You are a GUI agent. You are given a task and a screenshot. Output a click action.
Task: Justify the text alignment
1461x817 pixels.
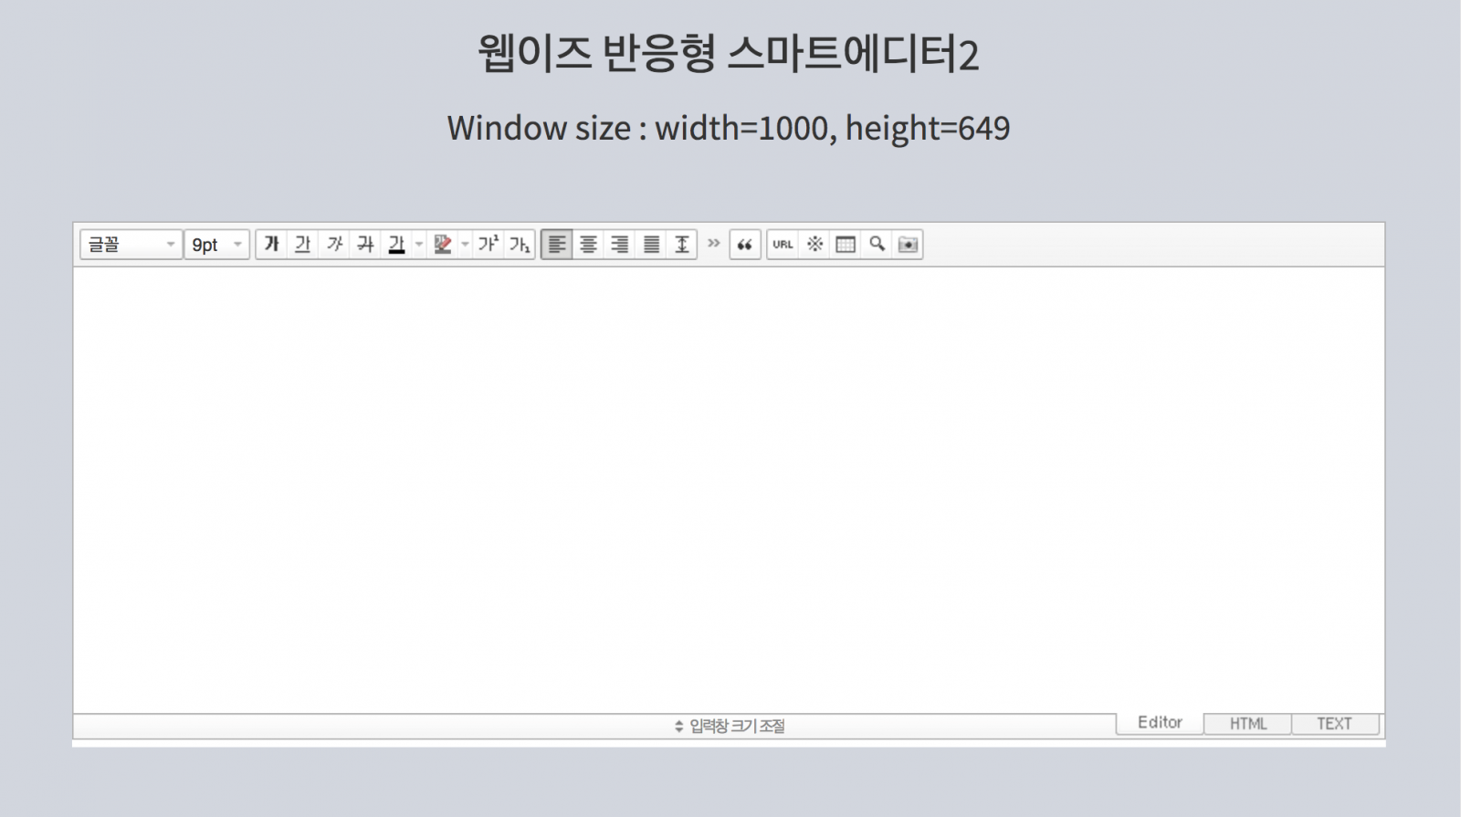click(651, 245)
